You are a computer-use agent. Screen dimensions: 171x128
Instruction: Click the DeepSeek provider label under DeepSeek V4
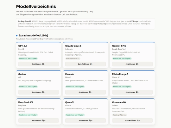click(22, 106)
